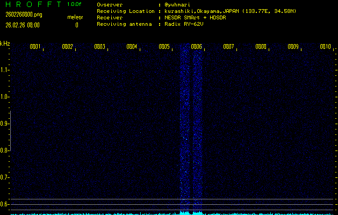Click the meteor count label
Screen dimensions: 338x215
(x=75, y=17)
